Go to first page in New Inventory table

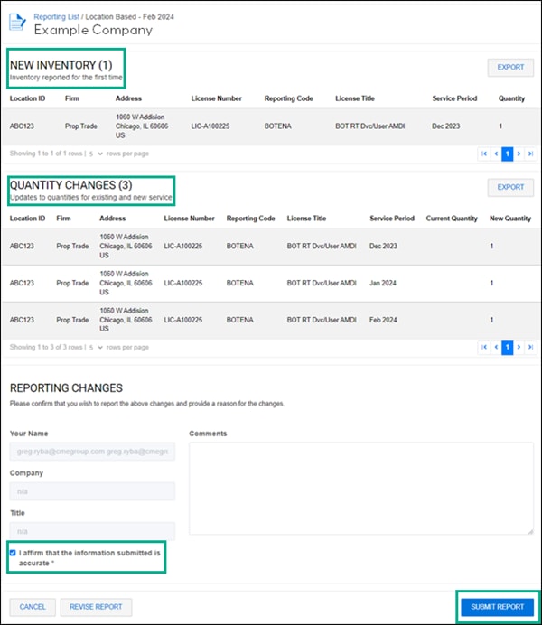(x=484, y=154)
